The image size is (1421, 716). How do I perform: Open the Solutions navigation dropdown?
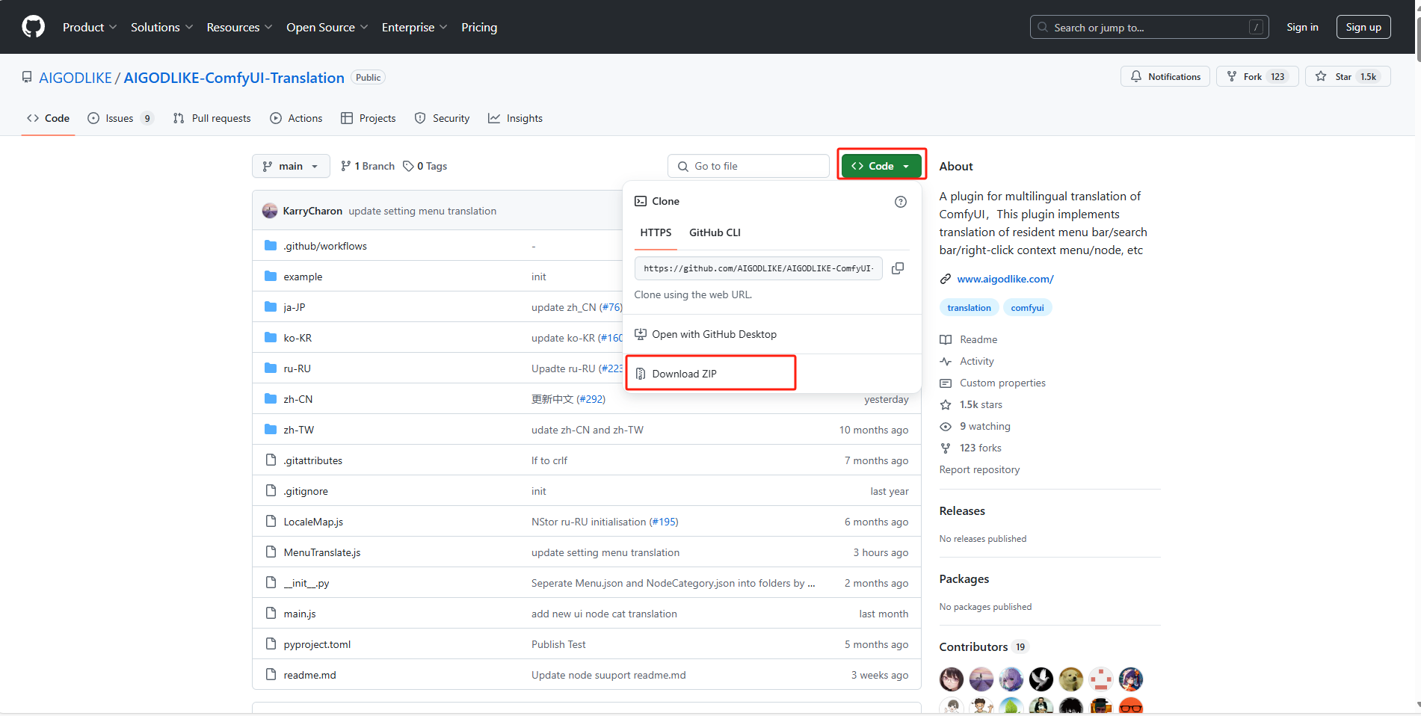[161, 27]
